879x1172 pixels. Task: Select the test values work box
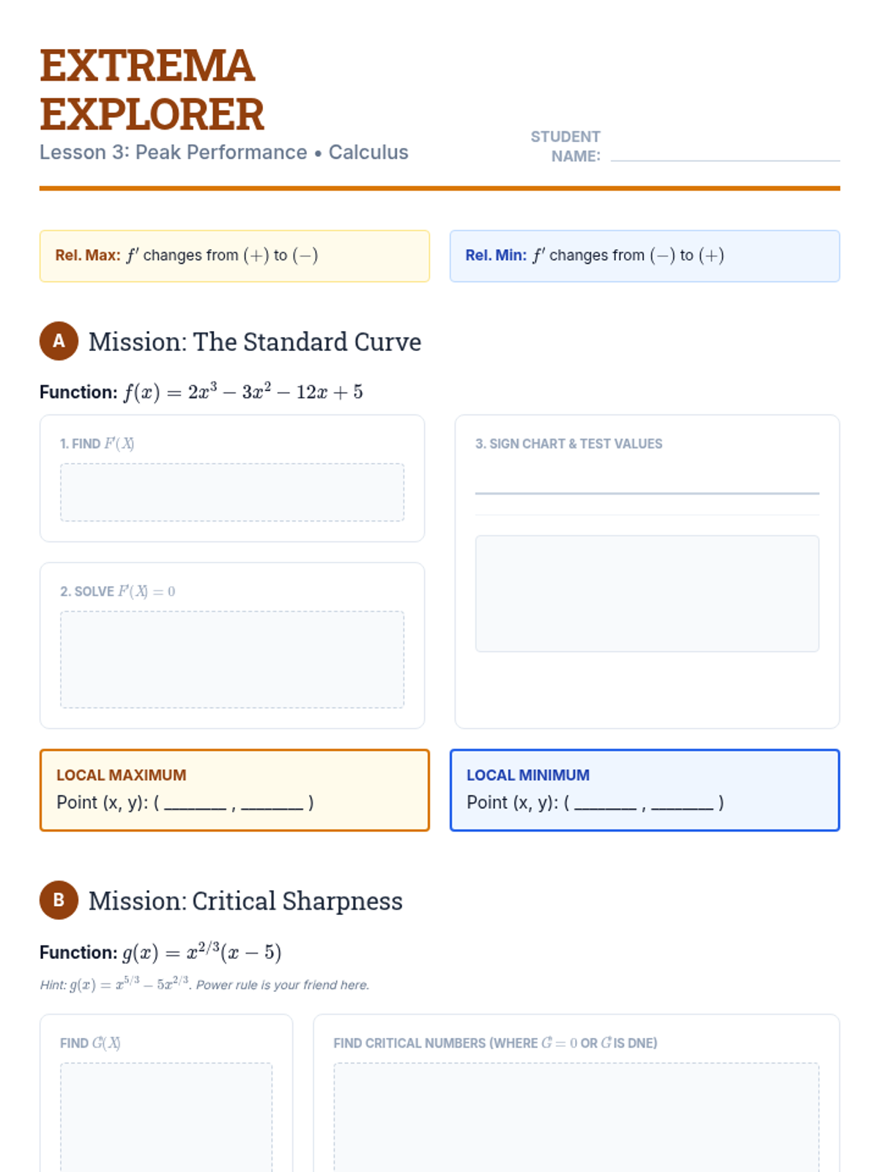click(x=647, y=593)
